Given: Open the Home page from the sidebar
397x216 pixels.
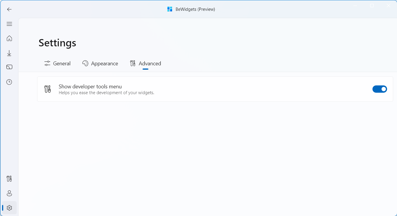Looking at the screenshot, I should tap(9, 38).
